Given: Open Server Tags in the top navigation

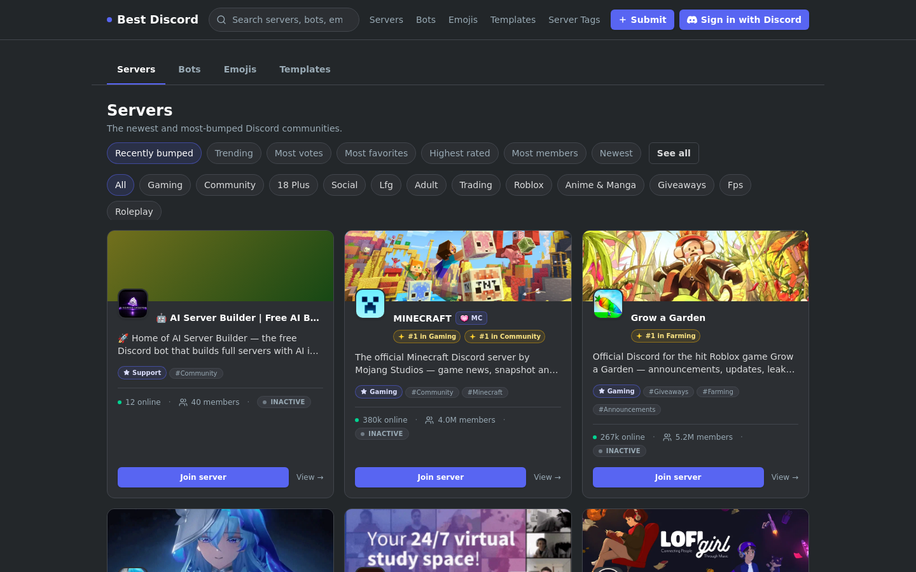Looking at the screenshot, I should (x=574, y=20).
